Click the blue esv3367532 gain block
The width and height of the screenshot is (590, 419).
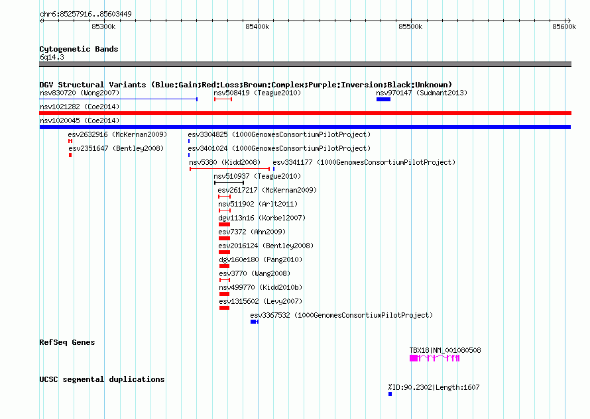(255, 322)
